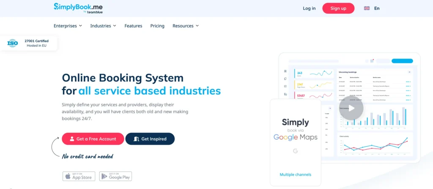Play the dashboard demo video

click(351, 108)
